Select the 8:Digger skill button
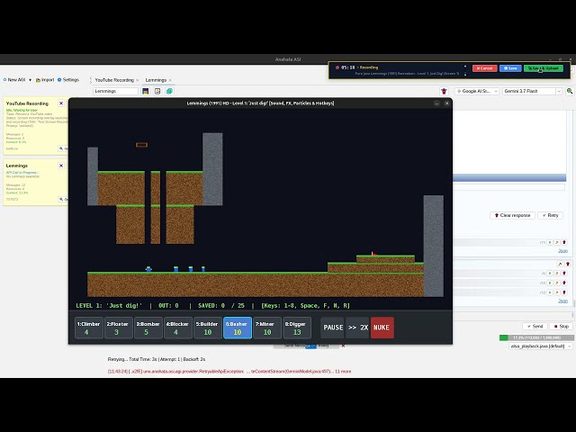 [297, 328]
